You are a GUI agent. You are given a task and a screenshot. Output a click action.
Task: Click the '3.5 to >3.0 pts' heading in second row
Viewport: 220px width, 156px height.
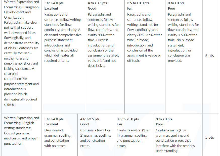(x=127, y=119)
